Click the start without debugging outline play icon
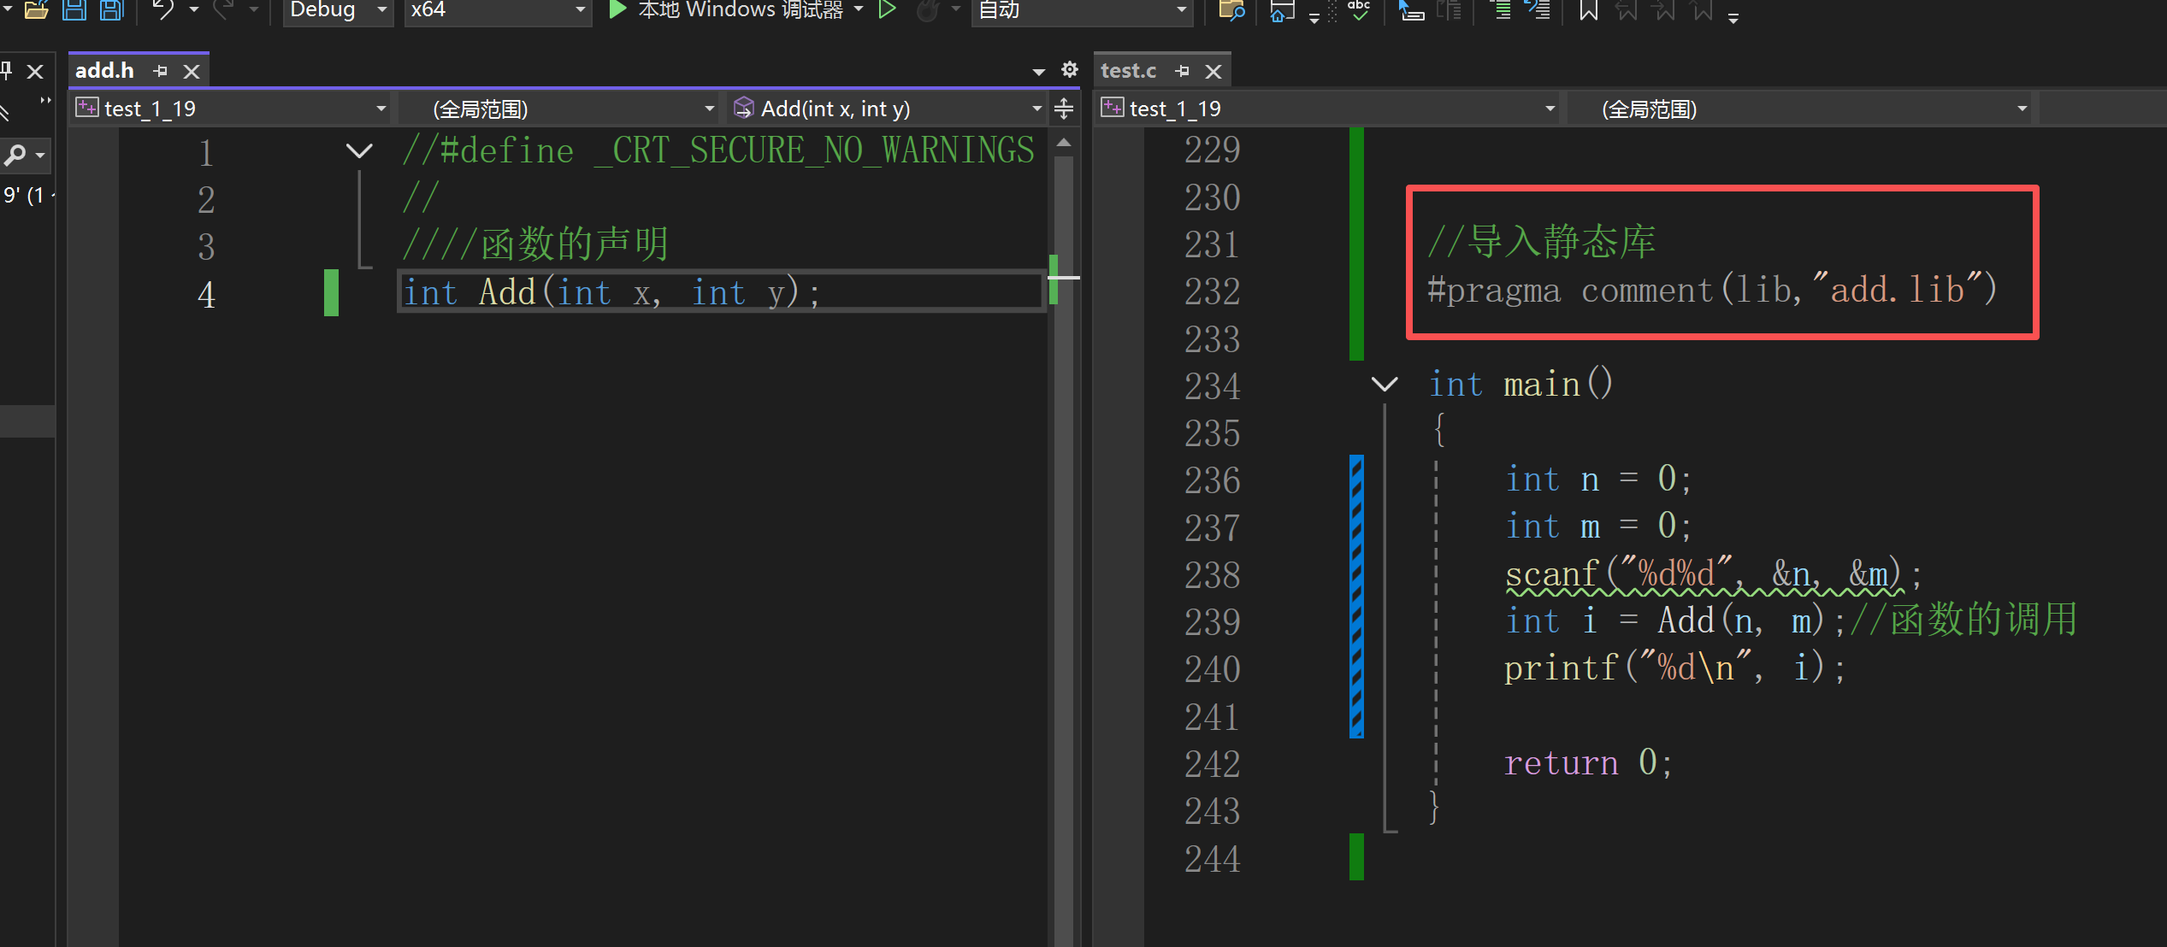This screenshot has height=947, width=2167. [x=887, y=10]
